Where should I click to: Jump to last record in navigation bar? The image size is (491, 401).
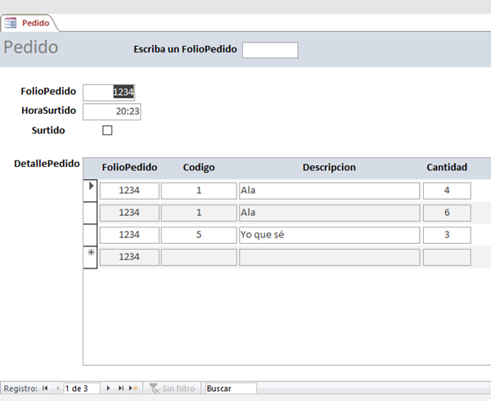point(121,388)
